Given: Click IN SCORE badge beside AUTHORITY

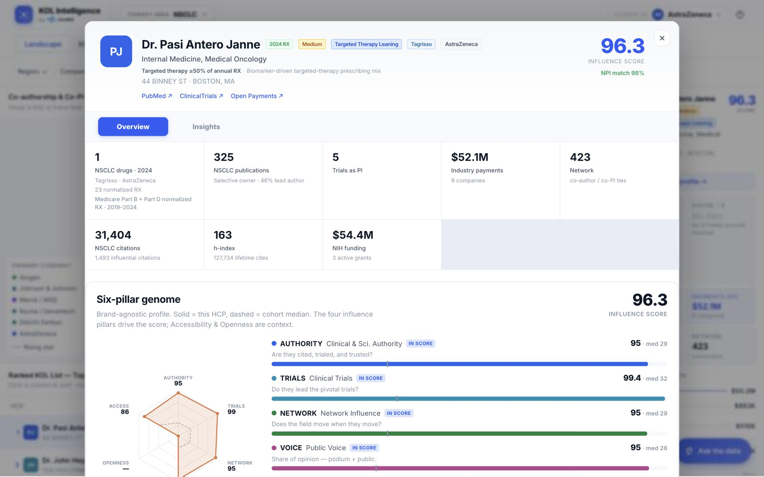Looking at the screenshot, I should (x=420, y=343).
